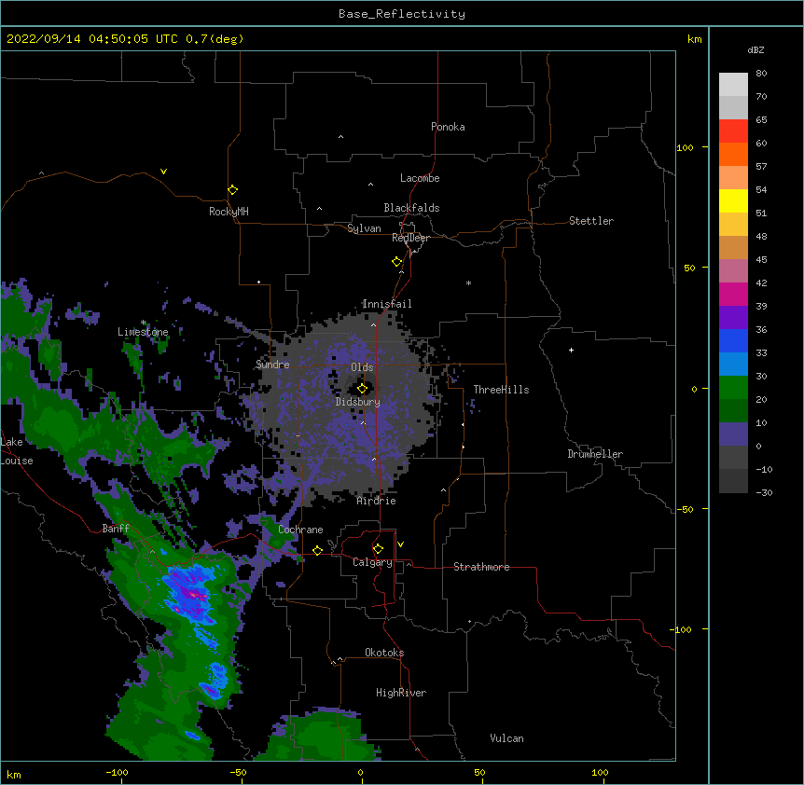Click the Lake Louise label
Image resolution: width=804 pixels, height=785 pixels.
17,451
